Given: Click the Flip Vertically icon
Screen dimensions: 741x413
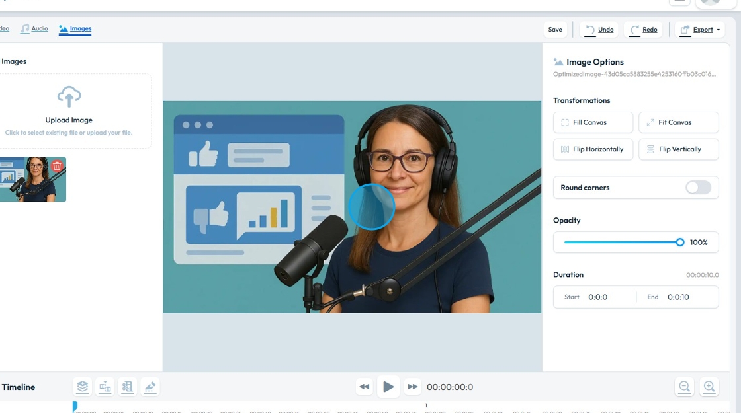Looking at the screenshot, I should 650,149.
